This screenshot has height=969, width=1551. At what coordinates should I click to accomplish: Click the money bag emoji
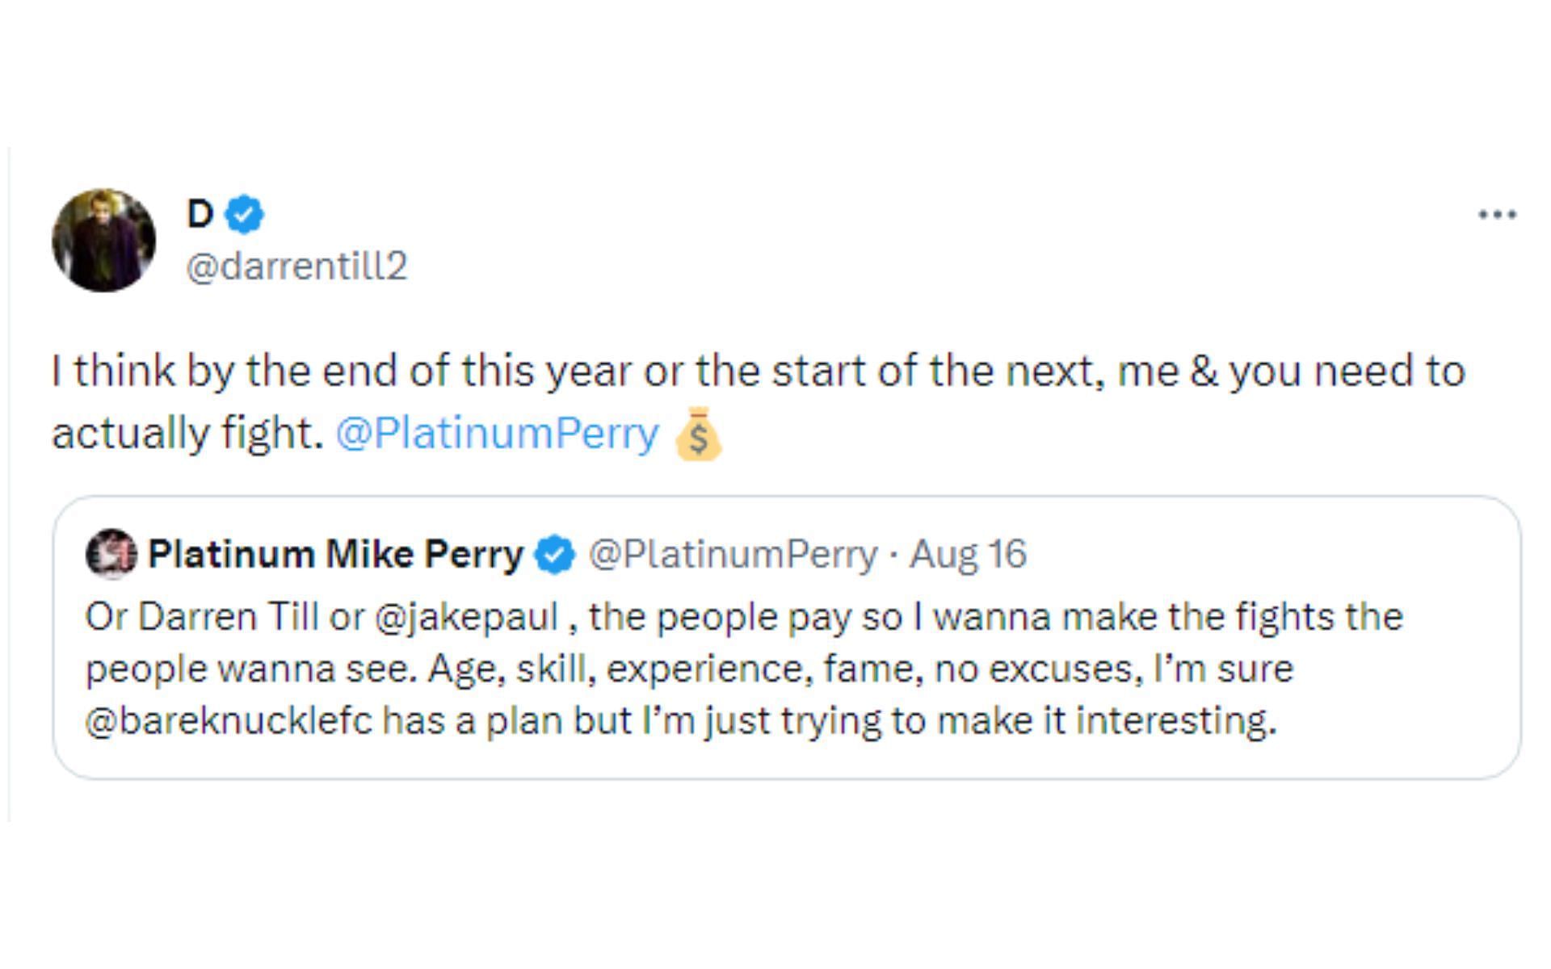click(x=698, y=434)
